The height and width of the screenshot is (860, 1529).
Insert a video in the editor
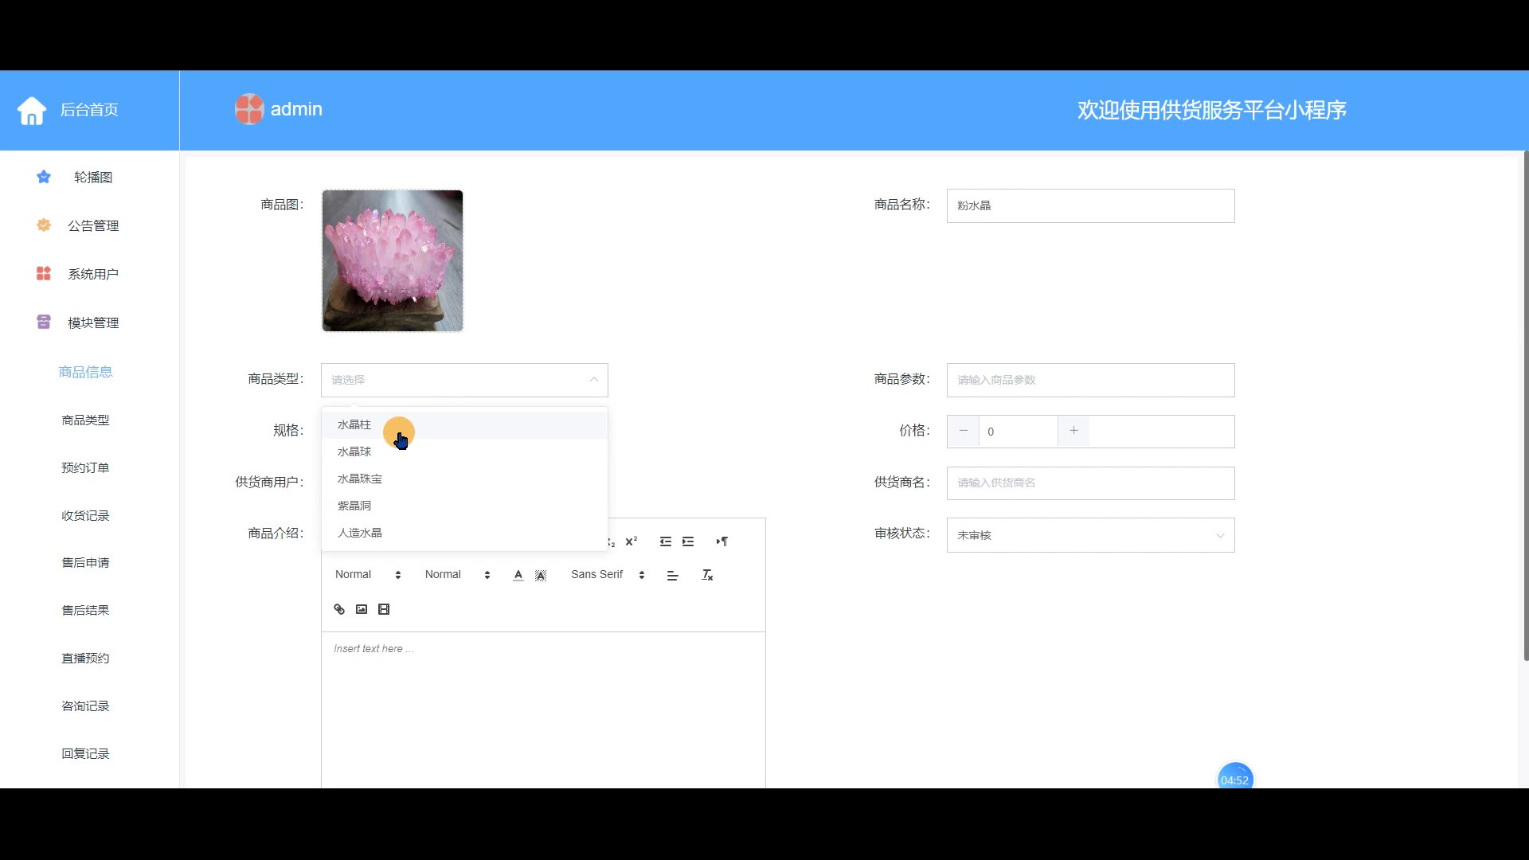click(384, 609)
